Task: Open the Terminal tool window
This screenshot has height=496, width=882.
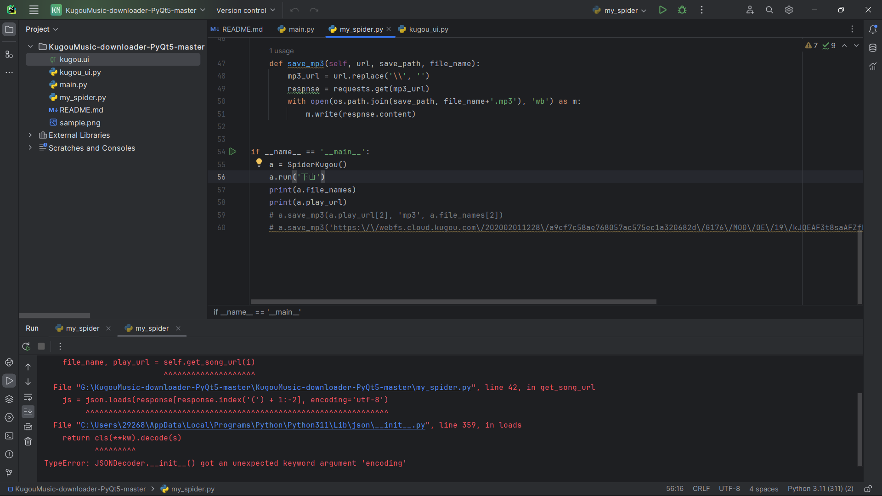Action: (x=9, y=436)
